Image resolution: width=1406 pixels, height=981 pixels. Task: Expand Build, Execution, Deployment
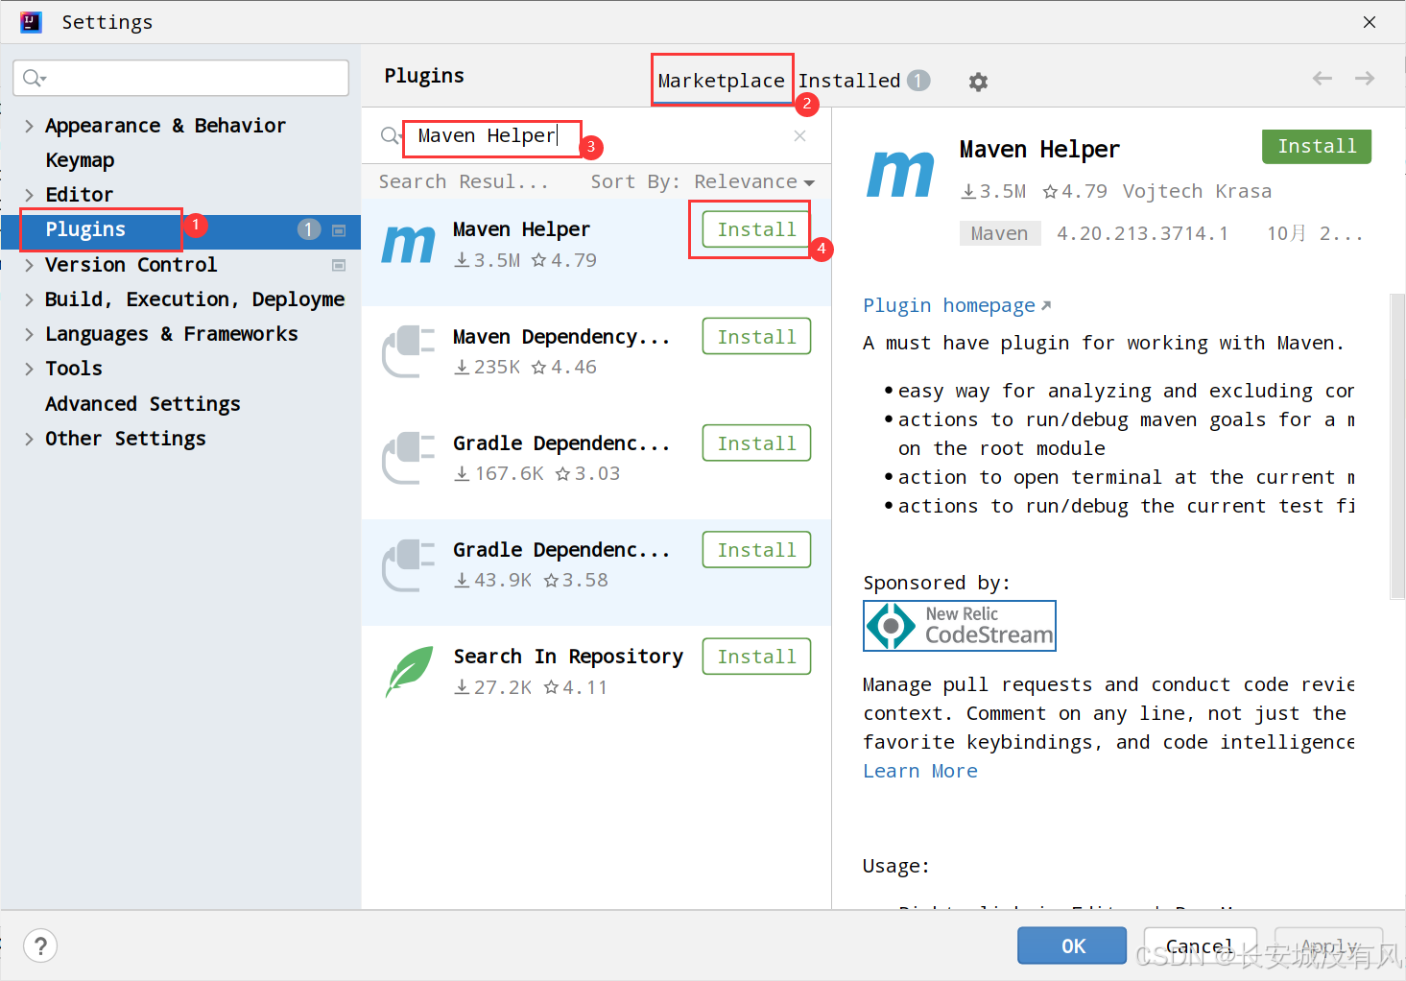[x=29, y=299]
